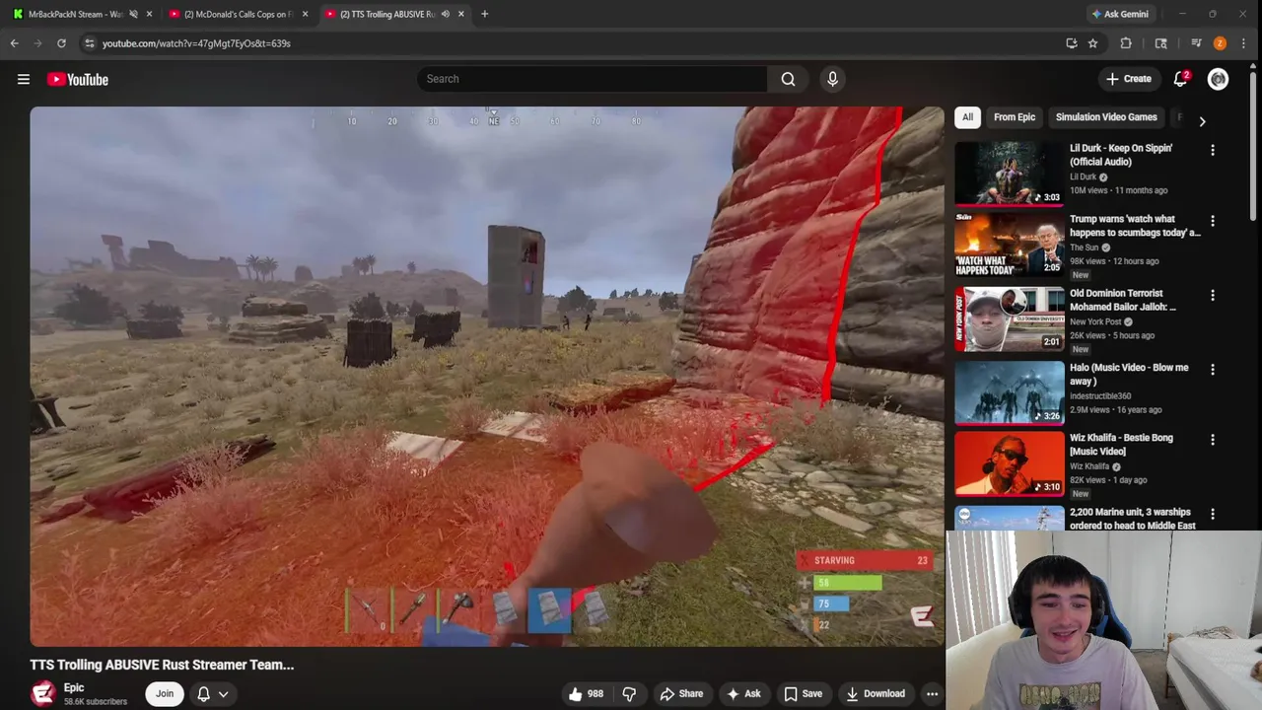
Task: Open Trump warns video thumbnail
Action: point(1009,245)
